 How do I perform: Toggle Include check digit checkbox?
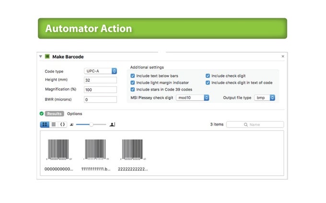pos(208,76)
